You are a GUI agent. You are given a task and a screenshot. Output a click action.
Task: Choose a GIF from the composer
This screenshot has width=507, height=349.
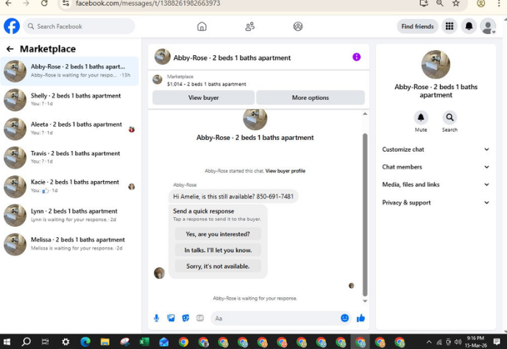coord(200,318)
